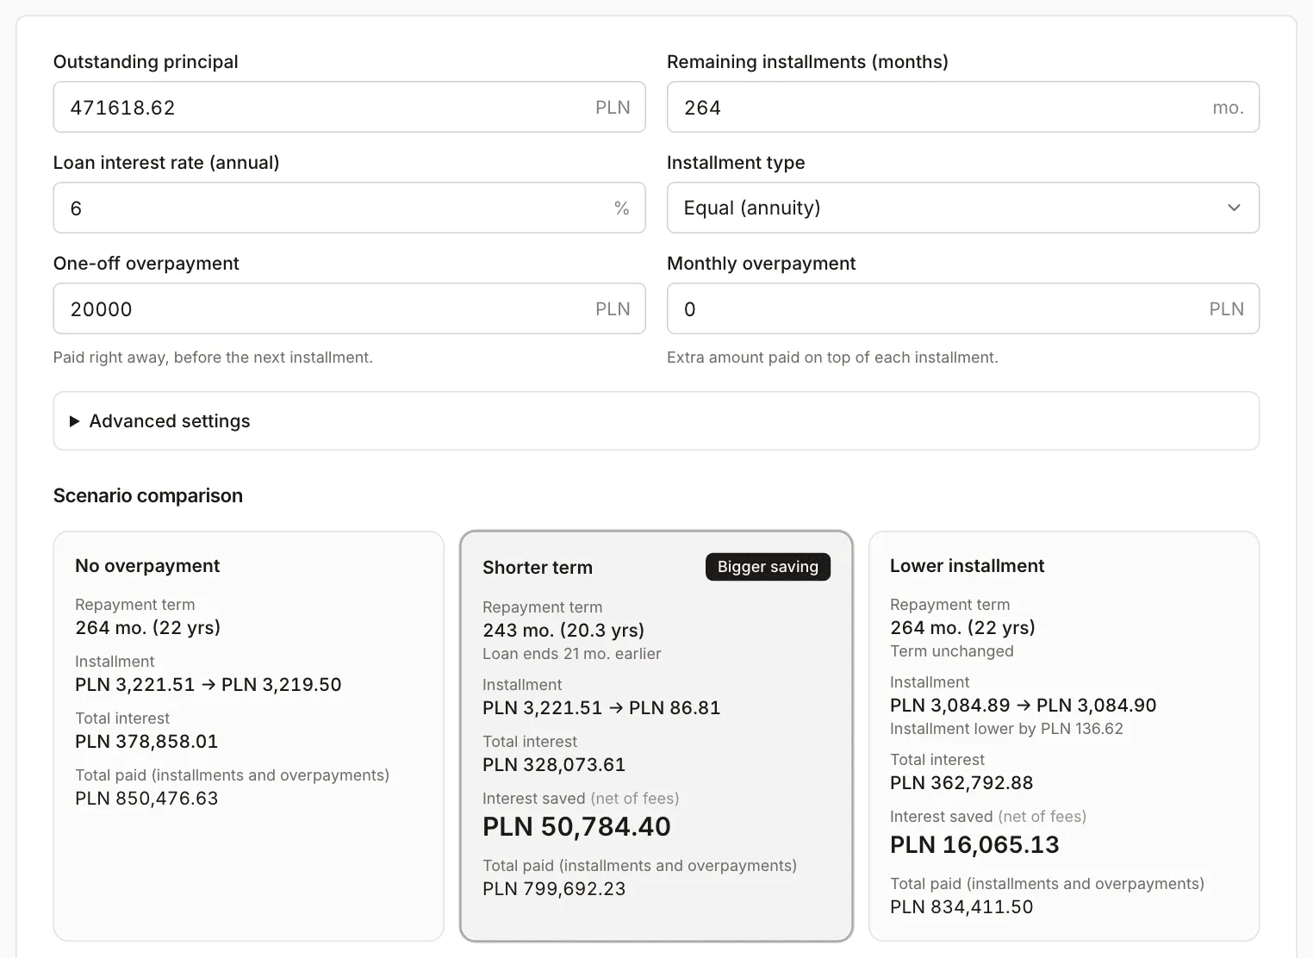Select the PLN 834,411.50 total paid value
The image size is (1313, 958).
pyautogui.click(x=961, y=907)
